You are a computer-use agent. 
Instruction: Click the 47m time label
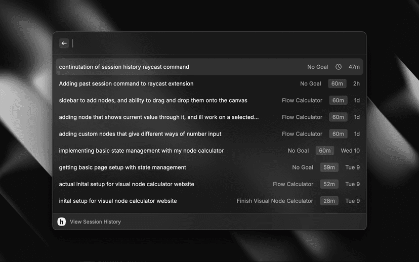(x=354, y=67)
